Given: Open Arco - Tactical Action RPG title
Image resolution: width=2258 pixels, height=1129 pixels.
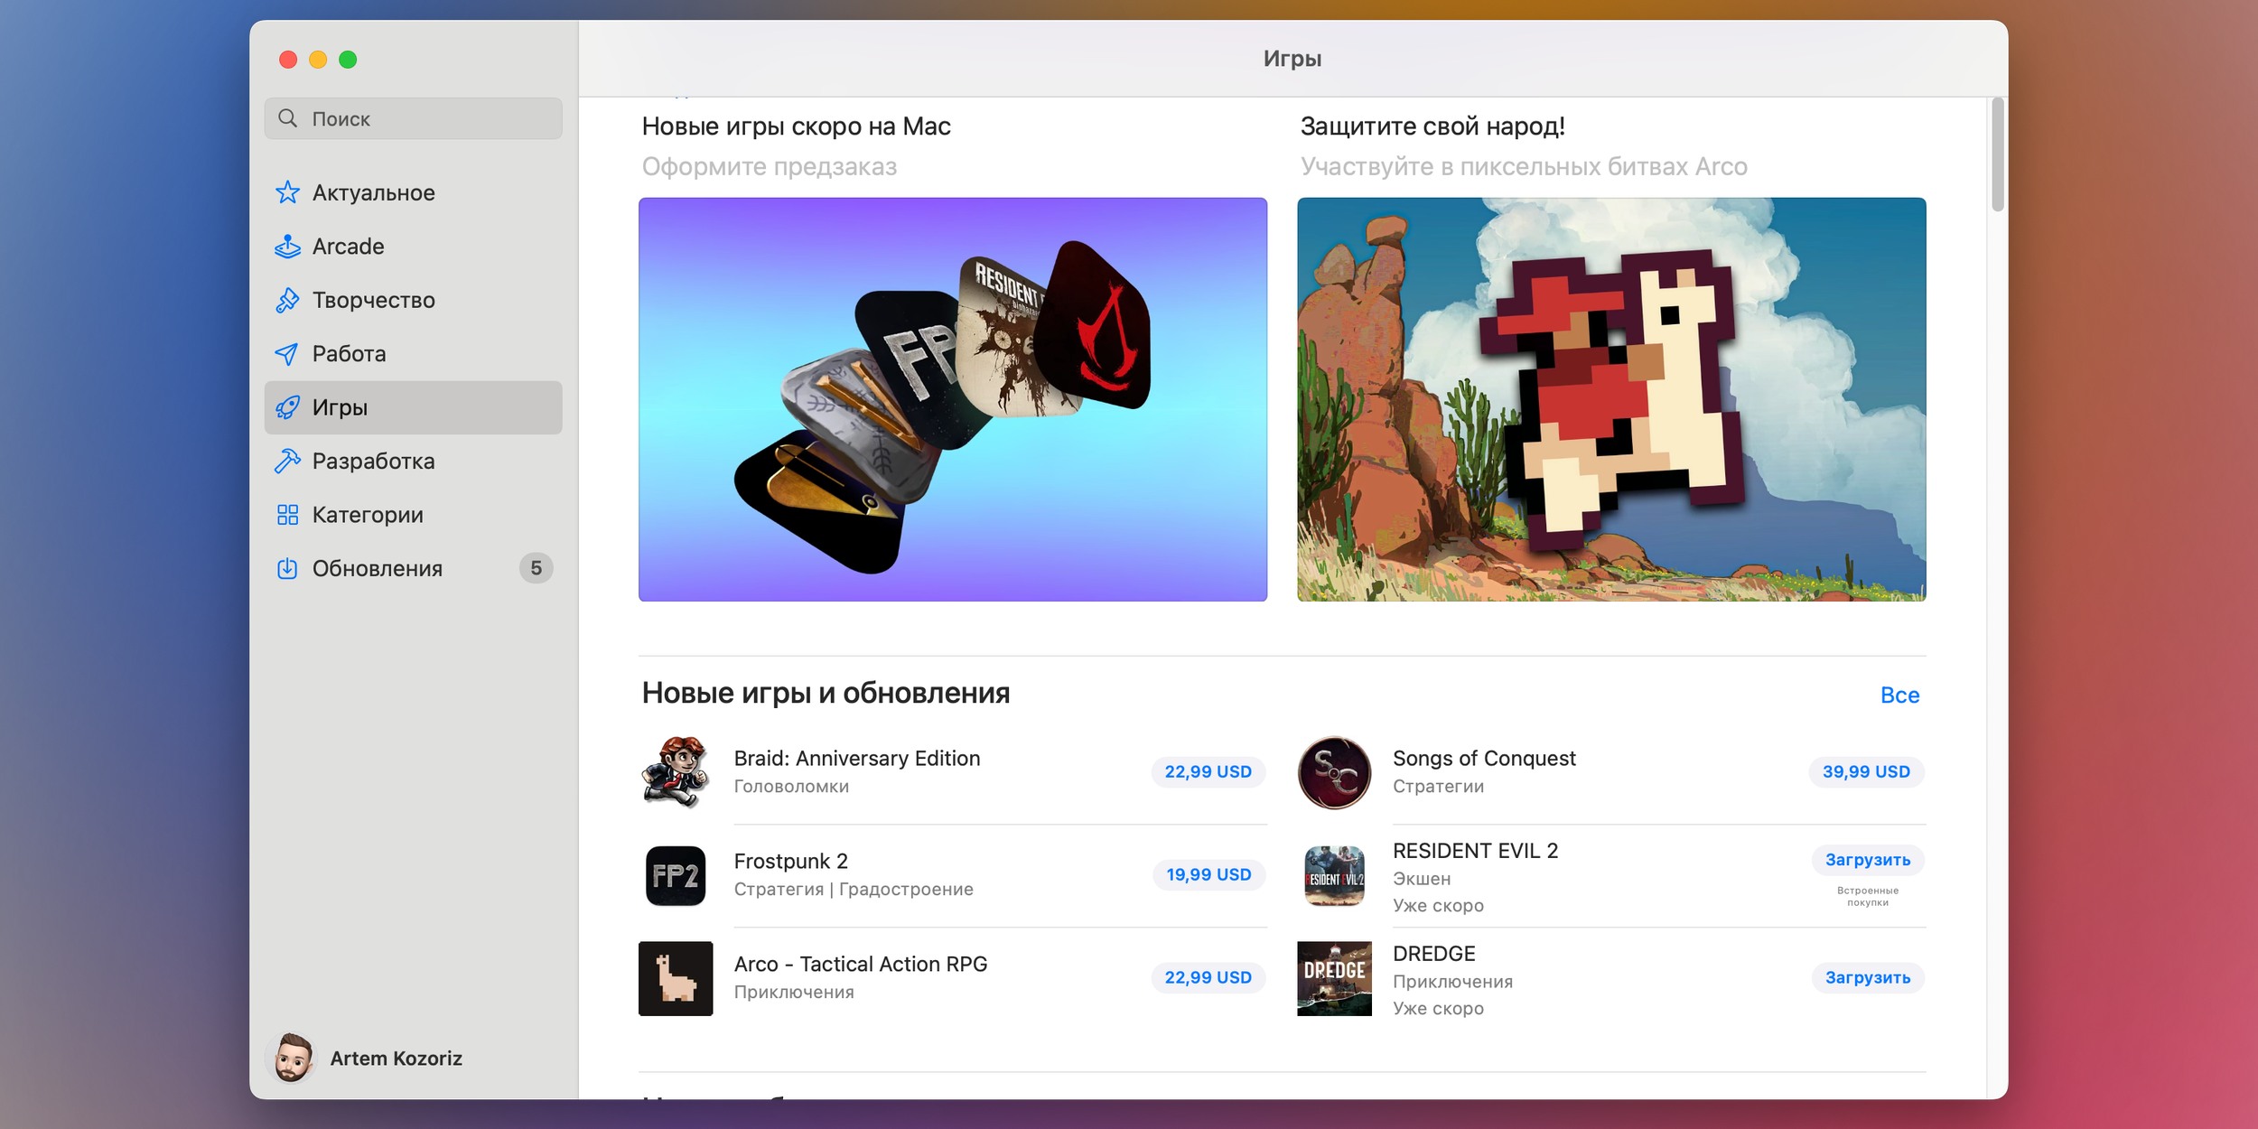Looking at the screenshot, I should coord(861,965).
